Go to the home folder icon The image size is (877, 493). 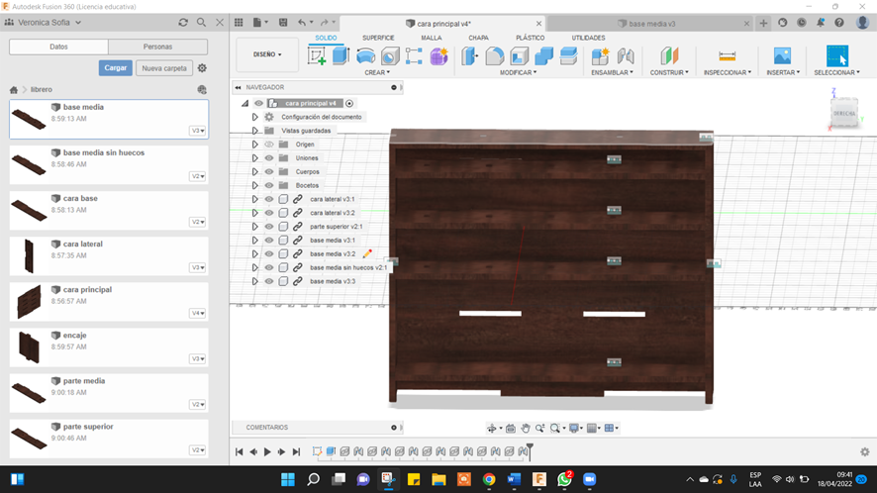point(14,89)
